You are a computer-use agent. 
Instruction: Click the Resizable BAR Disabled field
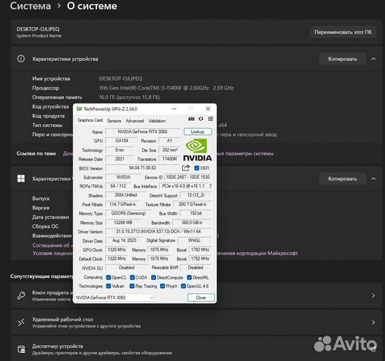tap(196, 267)
